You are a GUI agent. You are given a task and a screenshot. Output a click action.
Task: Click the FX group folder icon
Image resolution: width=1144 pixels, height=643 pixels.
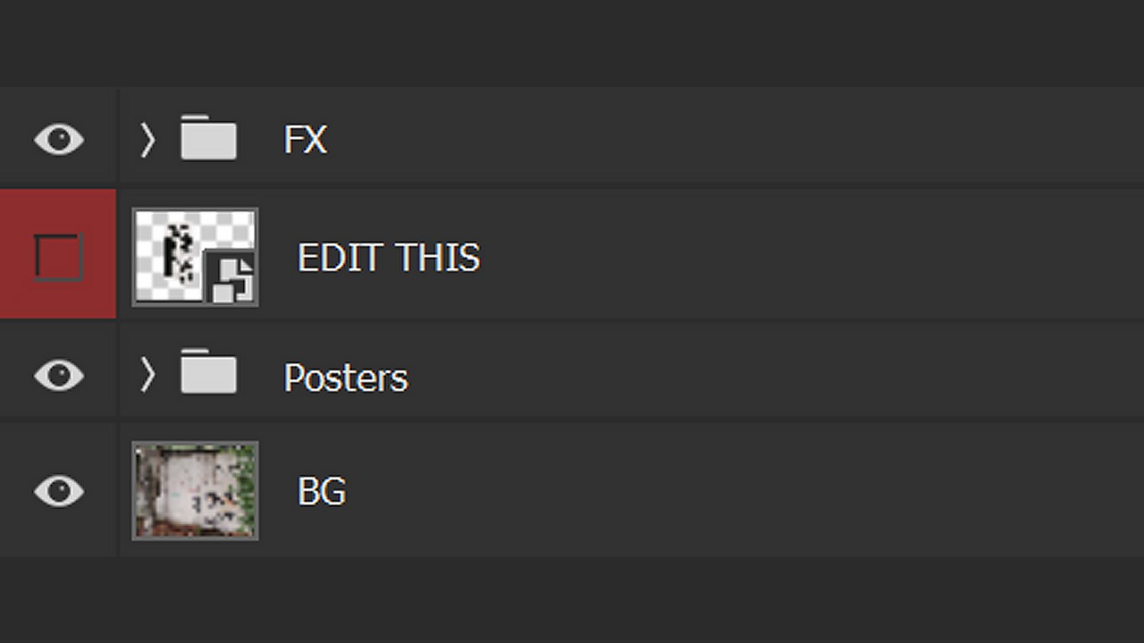[x=208, y=138]
